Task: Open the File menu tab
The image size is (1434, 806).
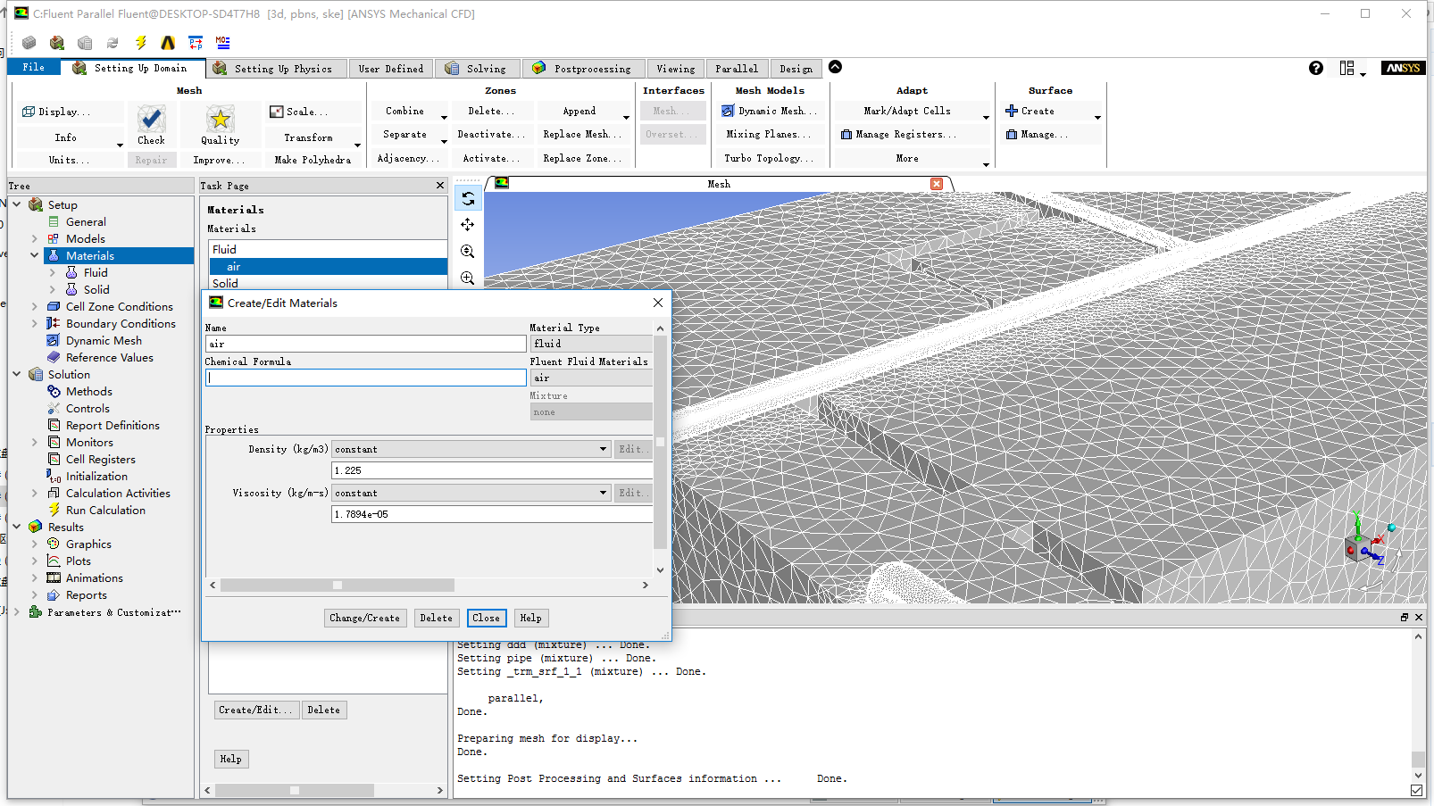Action: click(34, 67)
